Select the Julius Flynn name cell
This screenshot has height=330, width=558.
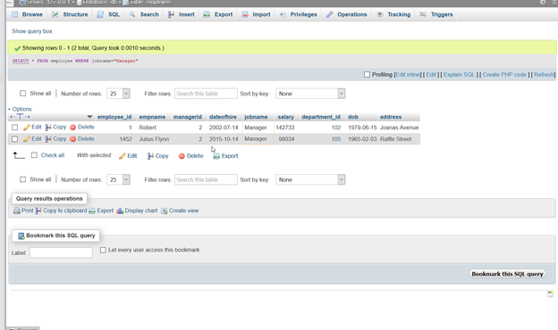(x=154, y=139)
